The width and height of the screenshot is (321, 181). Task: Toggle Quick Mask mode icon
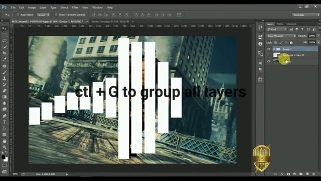tap(5, 165)
